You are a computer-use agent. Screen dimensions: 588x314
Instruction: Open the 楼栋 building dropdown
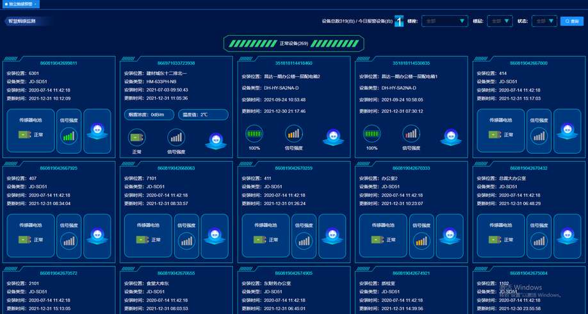click(x=445, y=21)
